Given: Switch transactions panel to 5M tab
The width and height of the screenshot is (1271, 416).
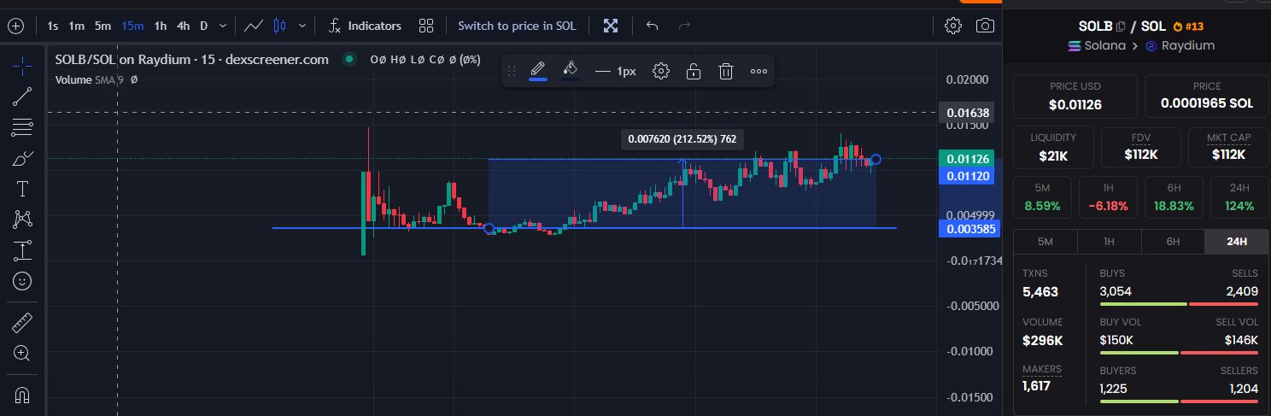Looking at the screenshot, I should click(x=1045, y=242).
